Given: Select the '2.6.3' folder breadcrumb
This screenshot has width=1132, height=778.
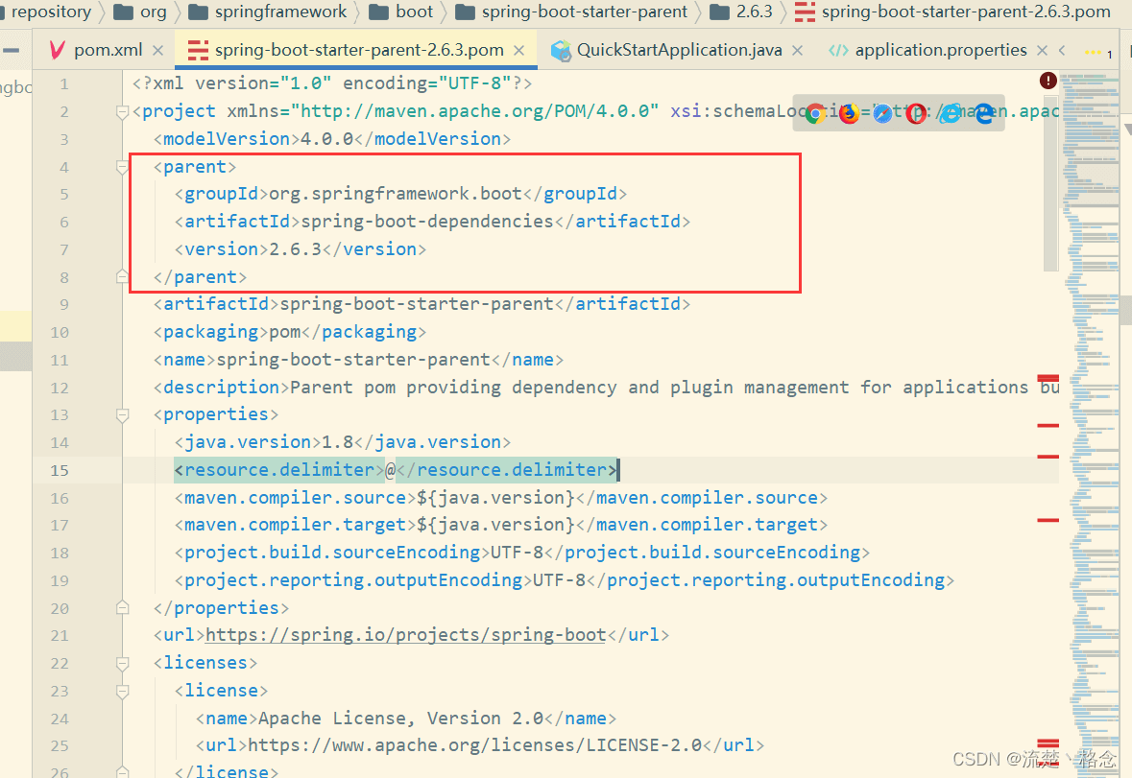Looking at the screenshot, I should click(741, 12).
